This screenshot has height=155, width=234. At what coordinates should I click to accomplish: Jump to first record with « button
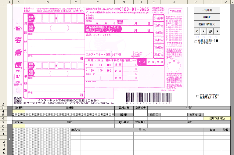pos(197,31)
